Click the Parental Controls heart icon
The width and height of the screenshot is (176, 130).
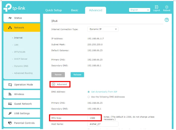pyautogui.click(x=10, y=123)
